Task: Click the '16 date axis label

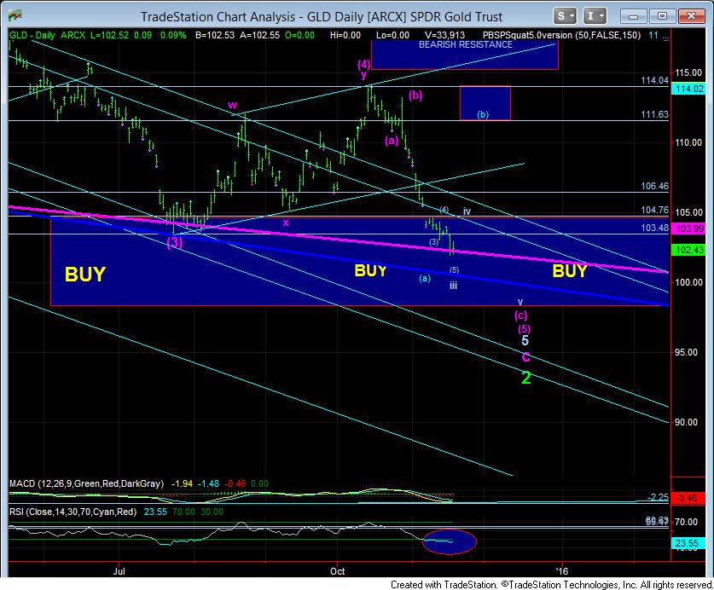Action: point(562,571)
